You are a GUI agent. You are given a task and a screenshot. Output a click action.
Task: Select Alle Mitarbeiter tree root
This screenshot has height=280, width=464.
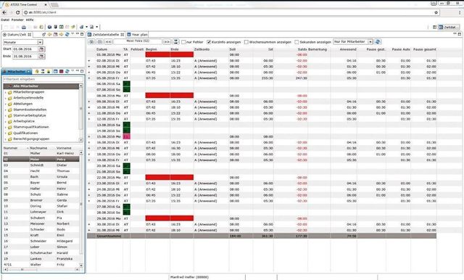(41, 86)
